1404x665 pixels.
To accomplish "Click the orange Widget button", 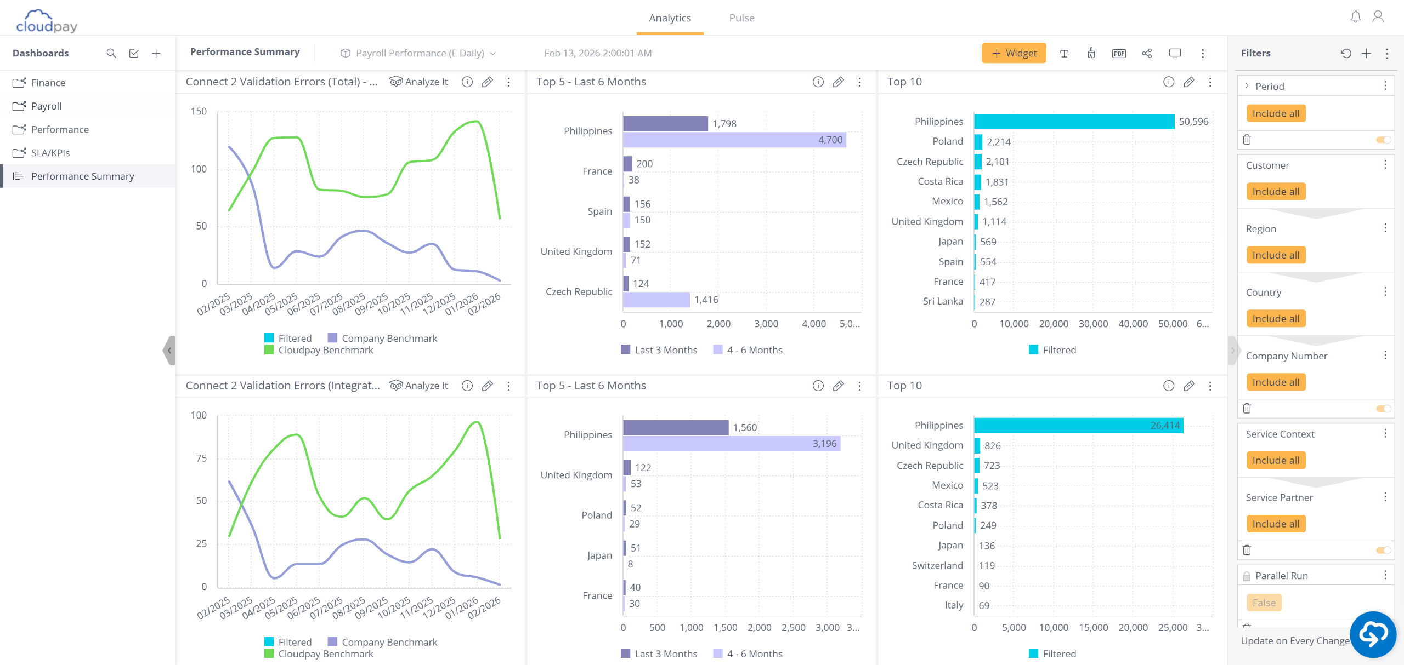I will click(1014, 53).
